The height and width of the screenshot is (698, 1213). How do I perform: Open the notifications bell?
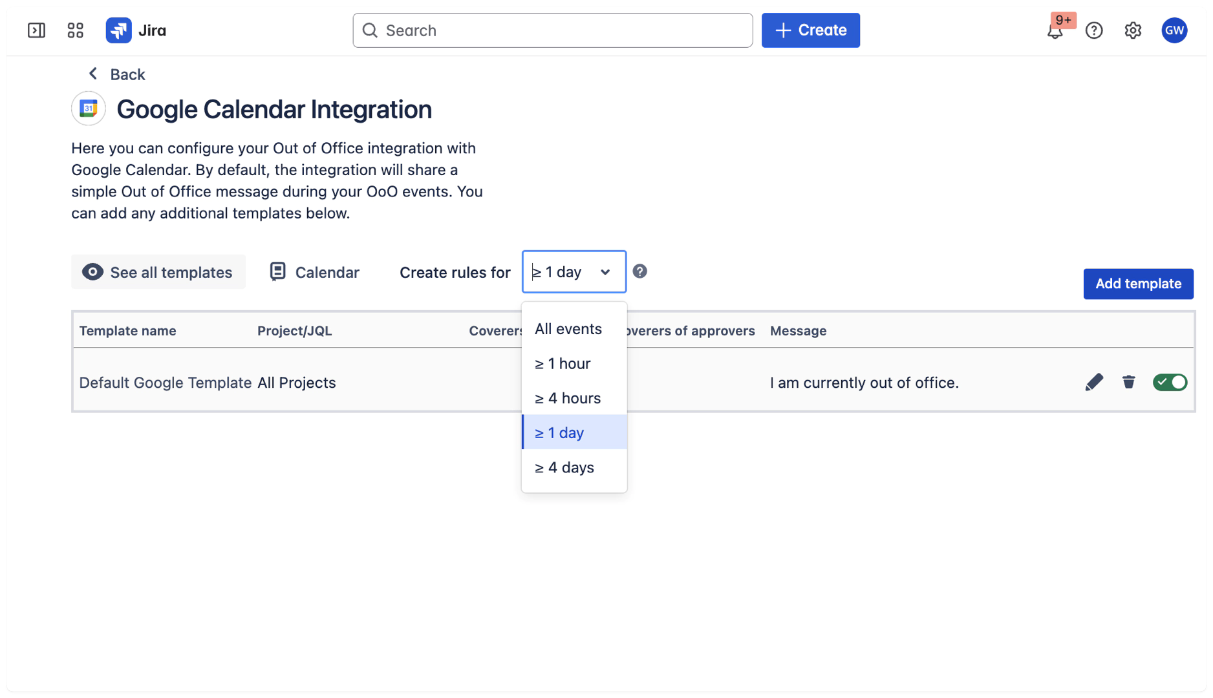1055,30
